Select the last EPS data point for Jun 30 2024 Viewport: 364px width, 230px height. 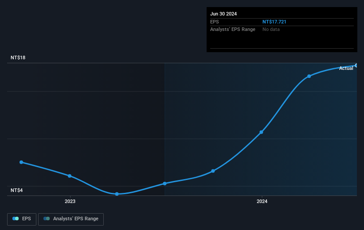[356, 65]
